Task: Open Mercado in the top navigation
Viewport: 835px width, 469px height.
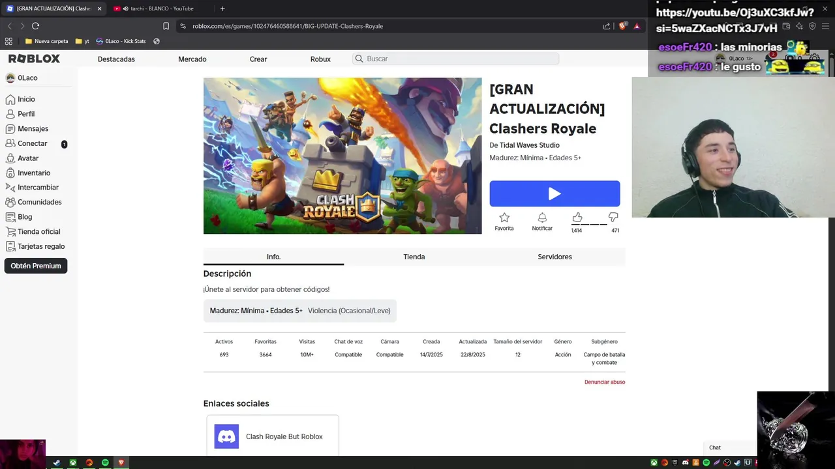Action: point(192,59)
